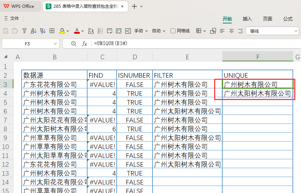Click the UNIQUE header cell

(x=258, y=75)
